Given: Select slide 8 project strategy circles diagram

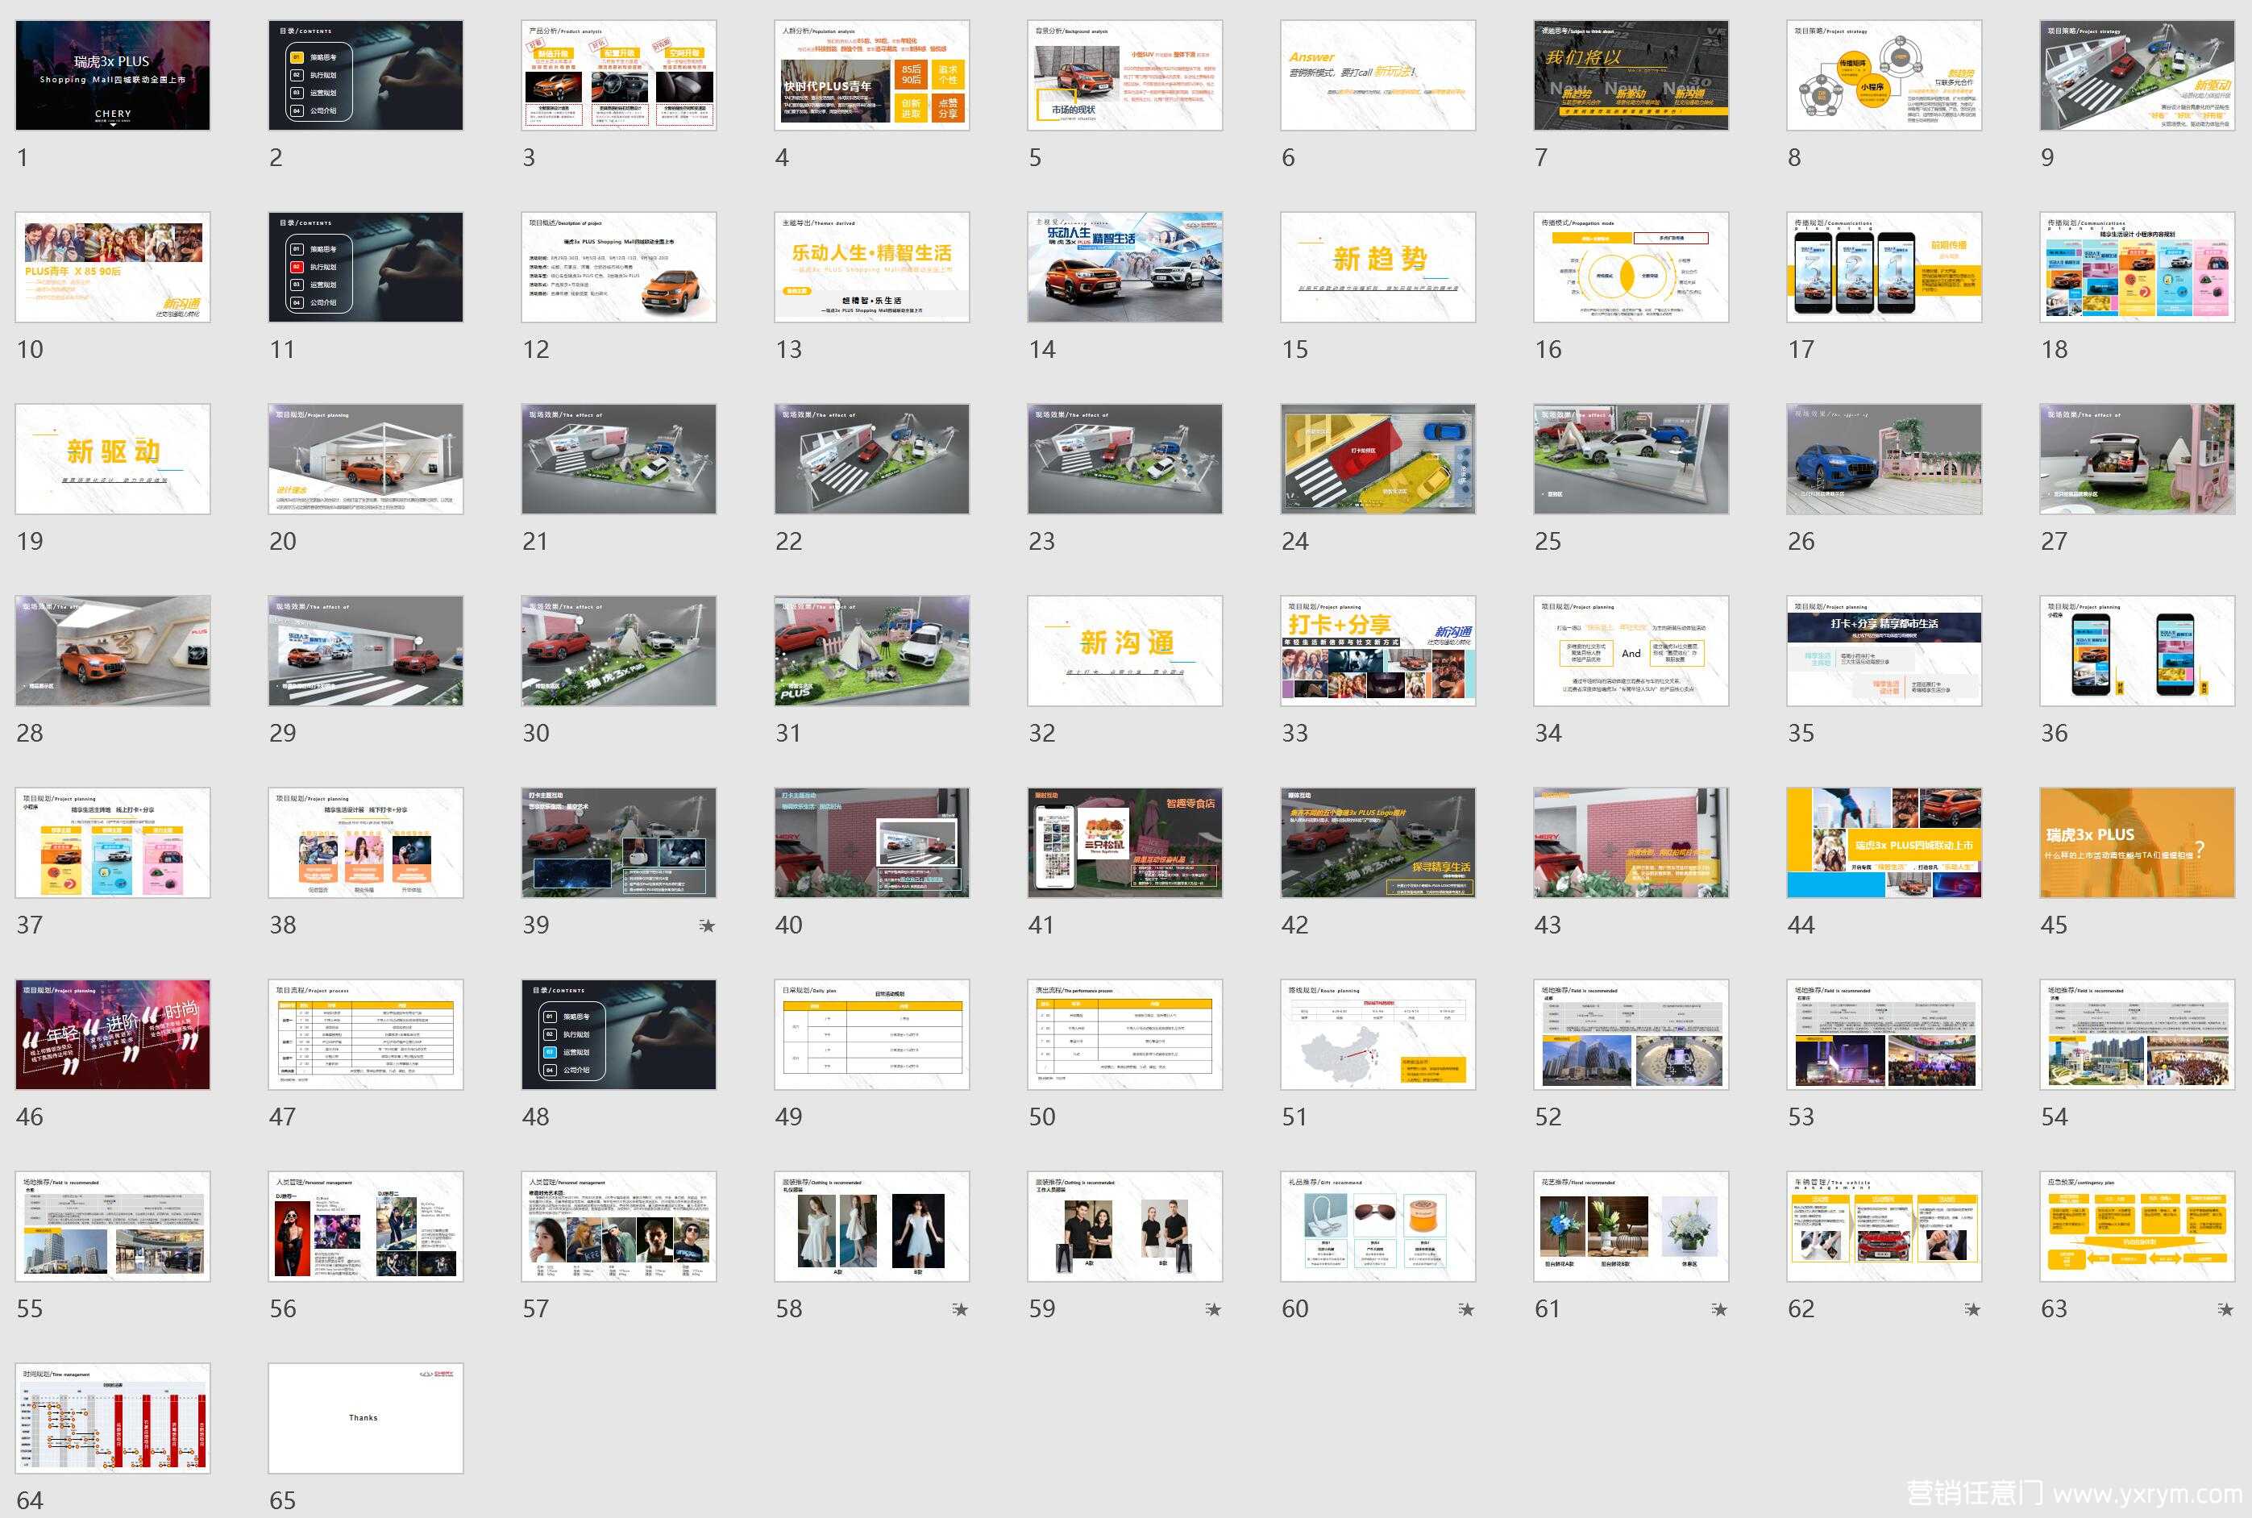Looking at the screenshot, I should (1884, 76).
